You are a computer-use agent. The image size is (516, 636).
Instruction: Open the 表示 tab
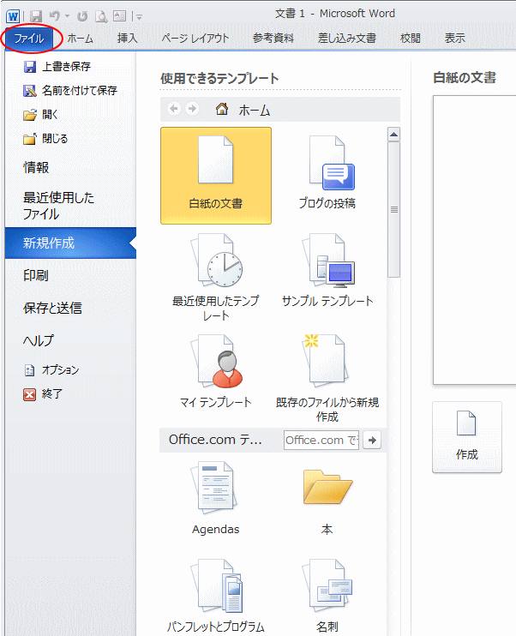pos(455,39)
